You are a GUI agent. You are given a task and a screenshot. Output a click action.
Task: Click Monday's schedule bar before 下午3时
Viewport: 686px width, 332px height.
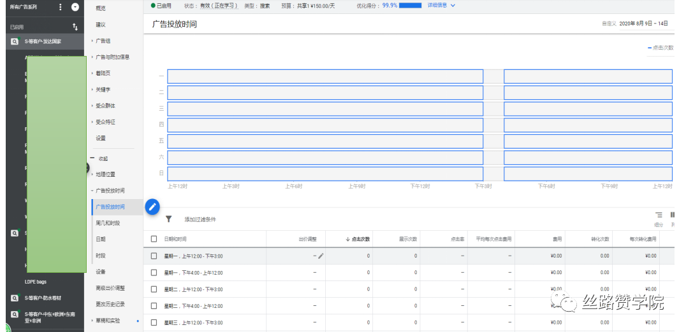pyautogui.click(x=325, y=76)
